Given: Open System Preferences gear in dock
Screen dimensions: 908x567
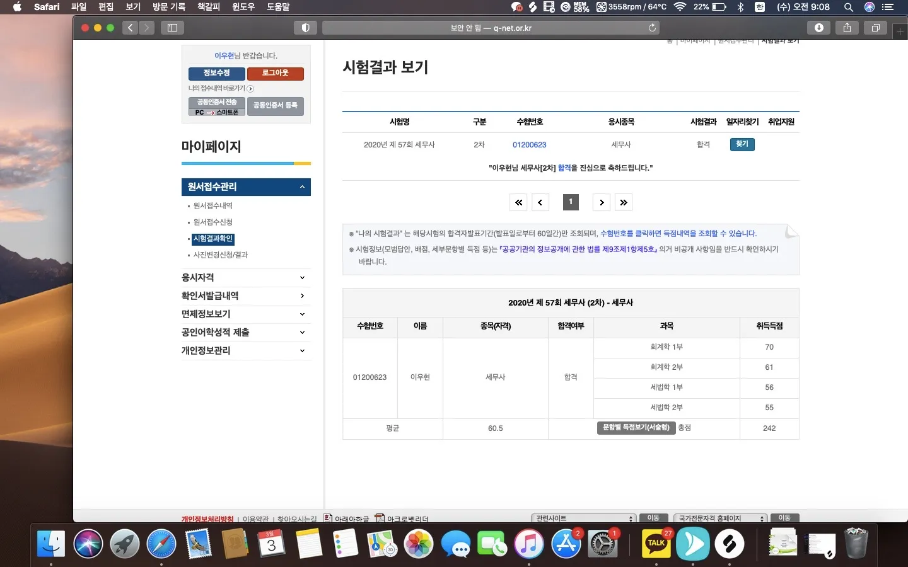Looking at the screenshot, I should pos(603,544).
